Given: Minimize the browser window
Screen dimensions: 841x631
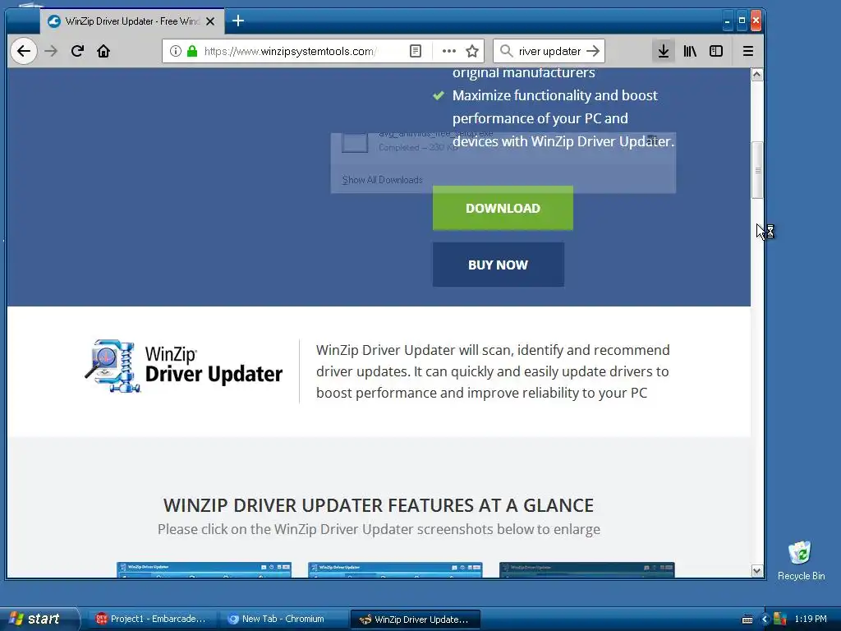Looking at the screenshot, I should (728, 21).
